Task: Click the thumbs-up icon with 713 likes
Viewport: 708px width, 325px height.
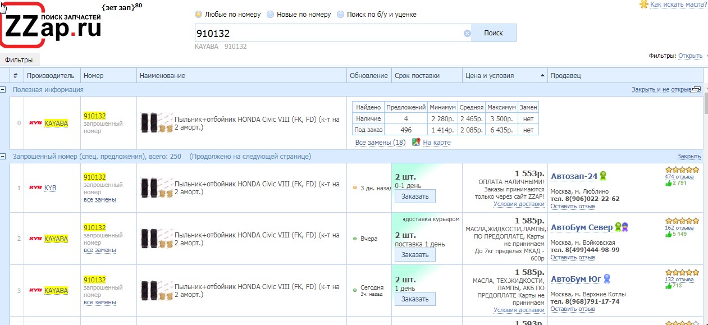Action: click(x=668, y=286)
